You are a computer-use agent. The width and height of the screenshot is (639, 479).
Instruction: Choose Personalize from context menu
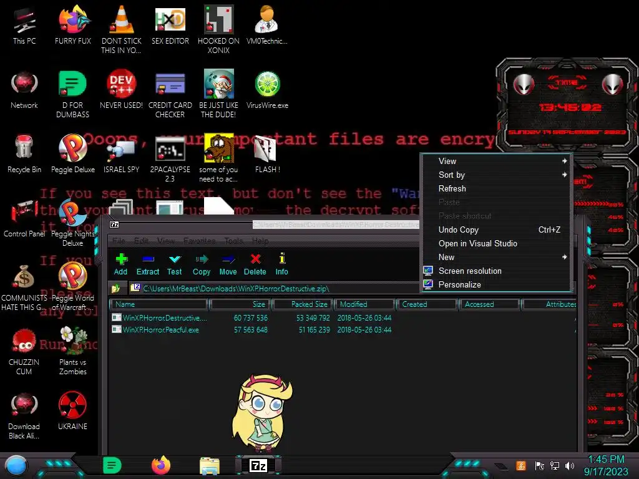[x=496, y=284]
